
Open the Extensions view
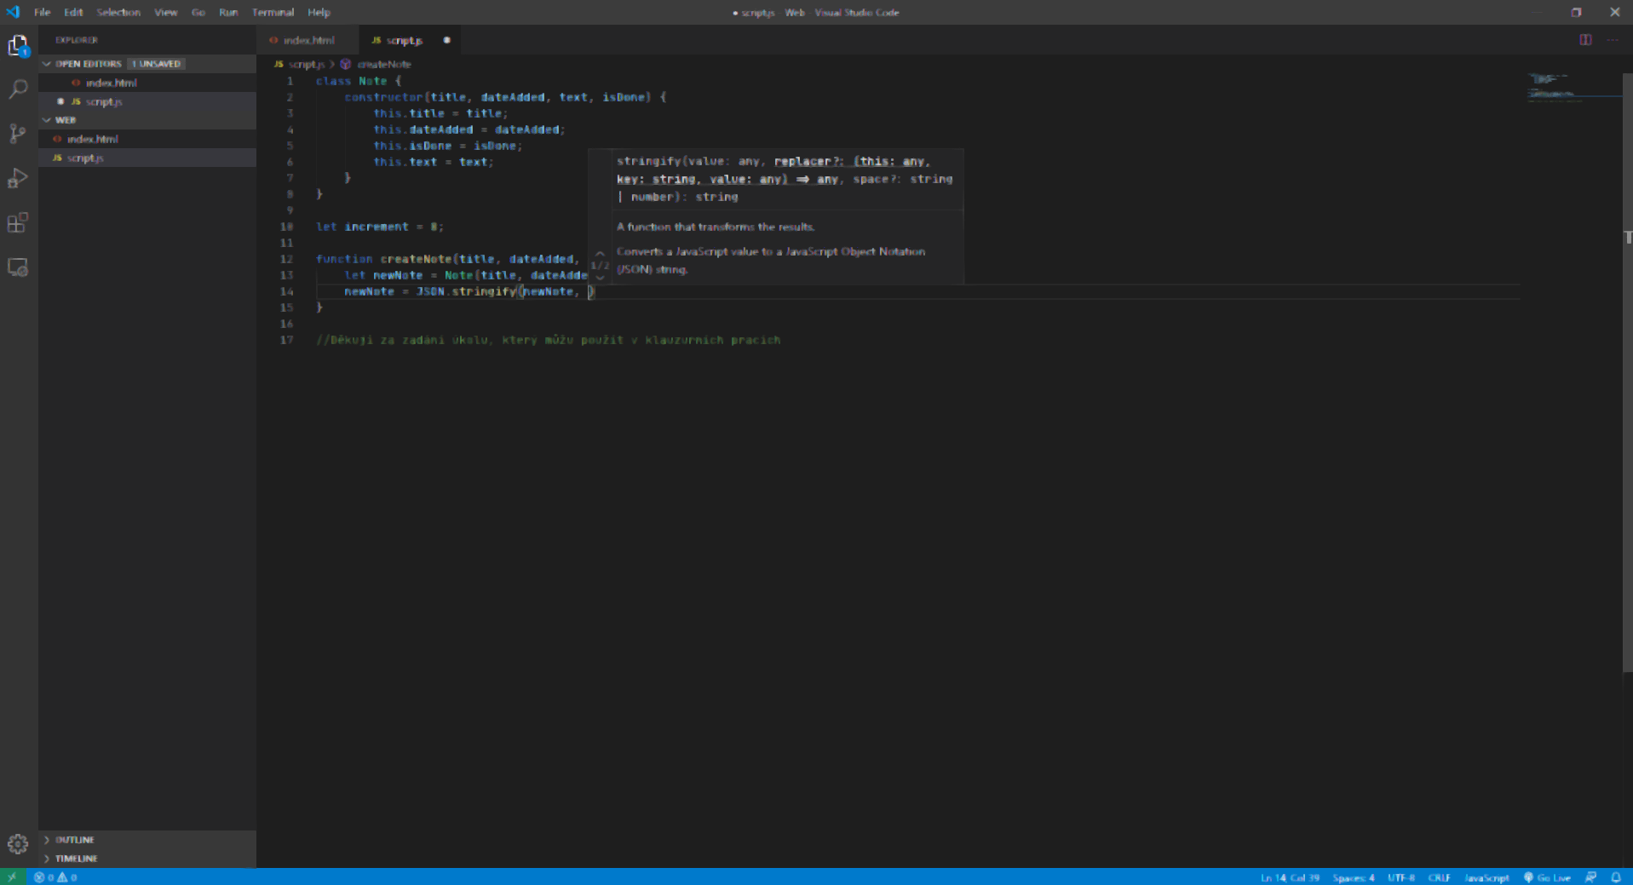point(18,222)
